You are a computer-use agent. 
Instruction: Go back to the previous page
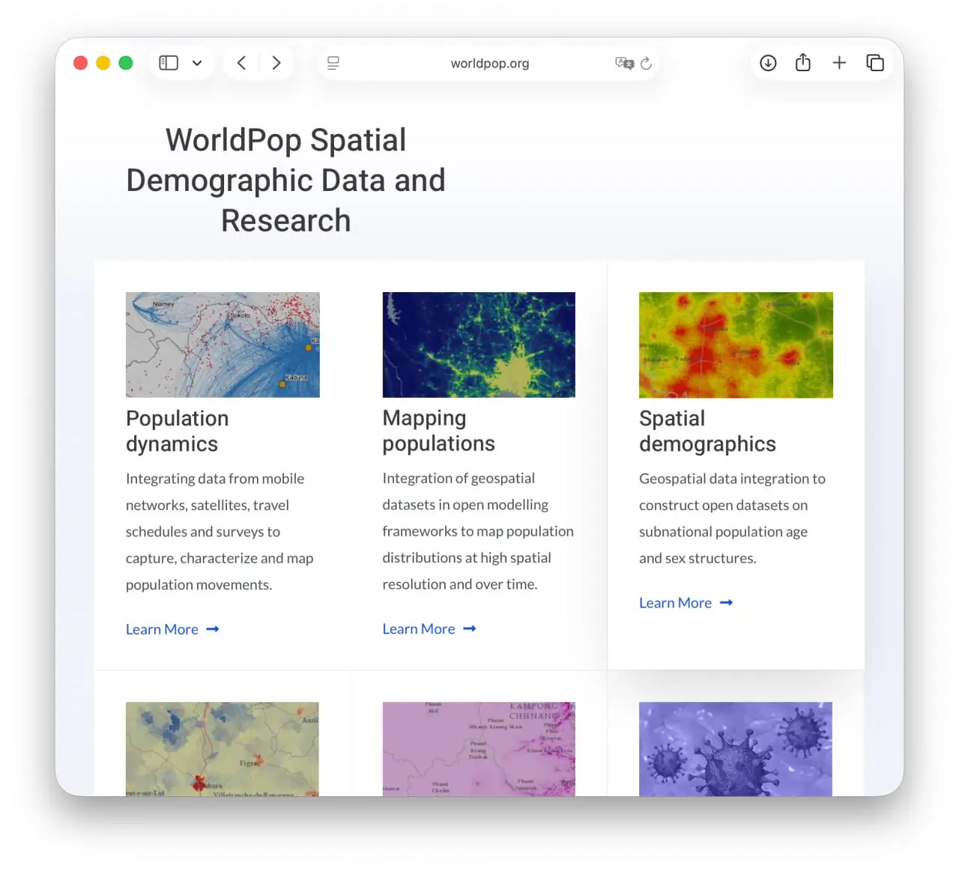(x=241, y=63)
